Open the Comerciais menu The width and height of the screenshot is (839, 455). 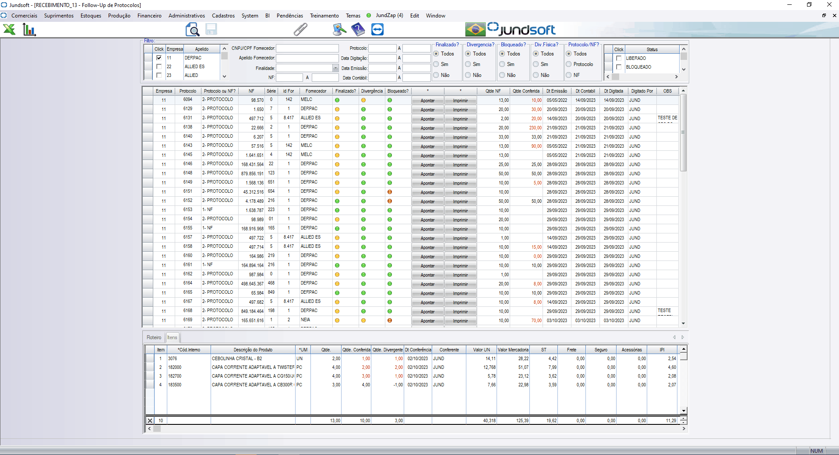point(24,15)
